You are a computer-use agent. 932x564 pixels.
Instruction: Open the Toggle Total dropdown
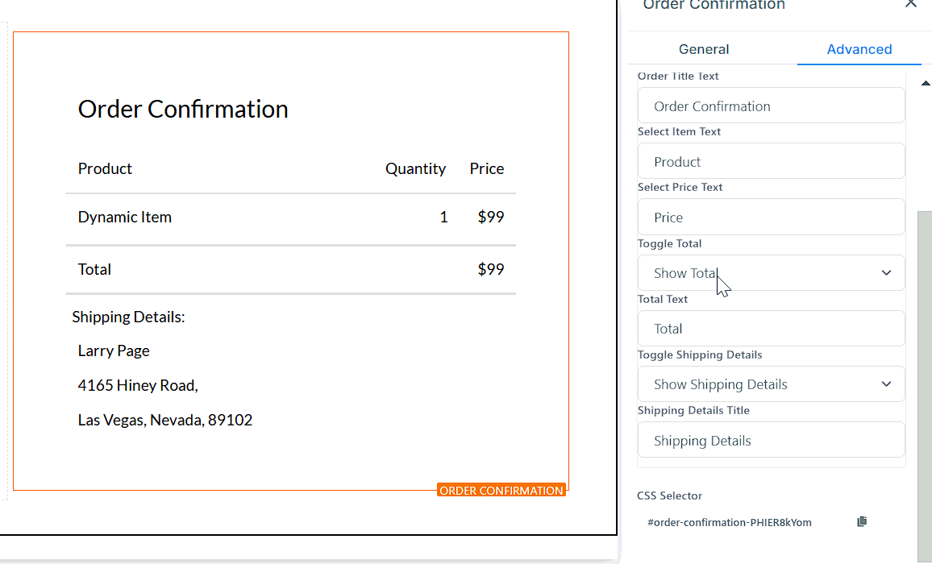[x=771, y=273]
